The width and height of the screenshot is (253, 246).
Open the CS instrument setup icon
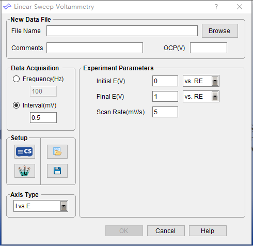pos(25,151)
